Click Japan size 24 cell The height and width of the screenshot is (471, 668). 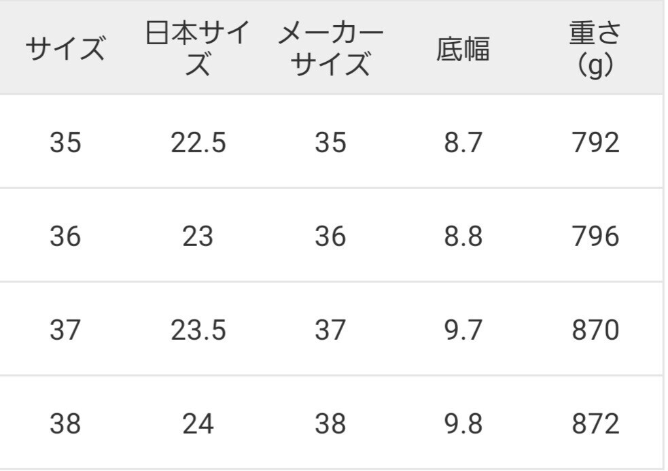[198, 423]
